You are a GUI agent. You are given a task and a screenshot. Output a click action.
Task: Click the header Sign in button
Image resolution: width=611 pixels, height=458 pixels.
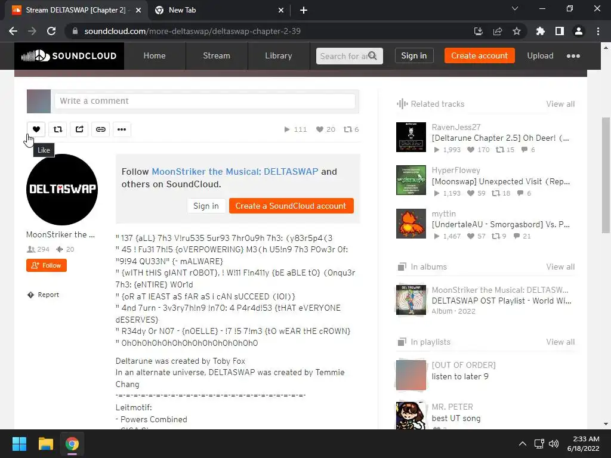click(414, 55)
